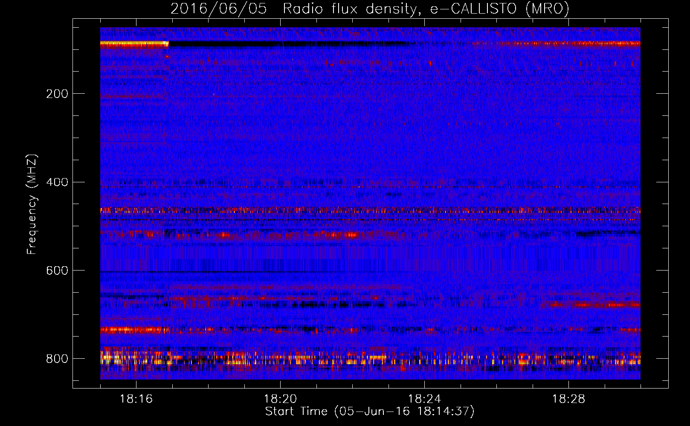Click the Start Time axis caption
Viewport: 690px width, 426px height.
[370, 412]
